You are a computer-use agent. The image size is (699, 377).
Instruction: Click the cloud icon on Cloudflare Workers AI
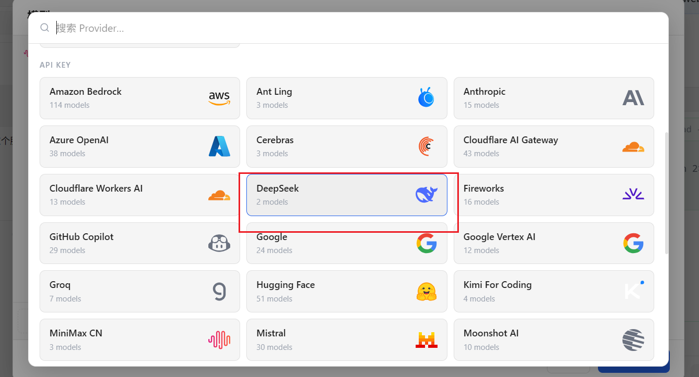click(219, 195)
